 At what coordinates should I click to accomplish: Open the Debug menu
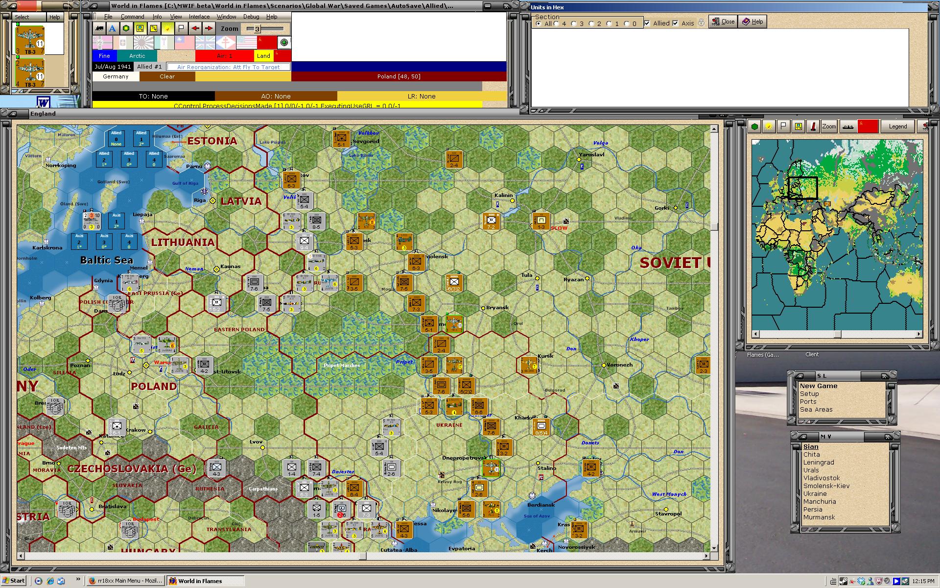point(251,17)
